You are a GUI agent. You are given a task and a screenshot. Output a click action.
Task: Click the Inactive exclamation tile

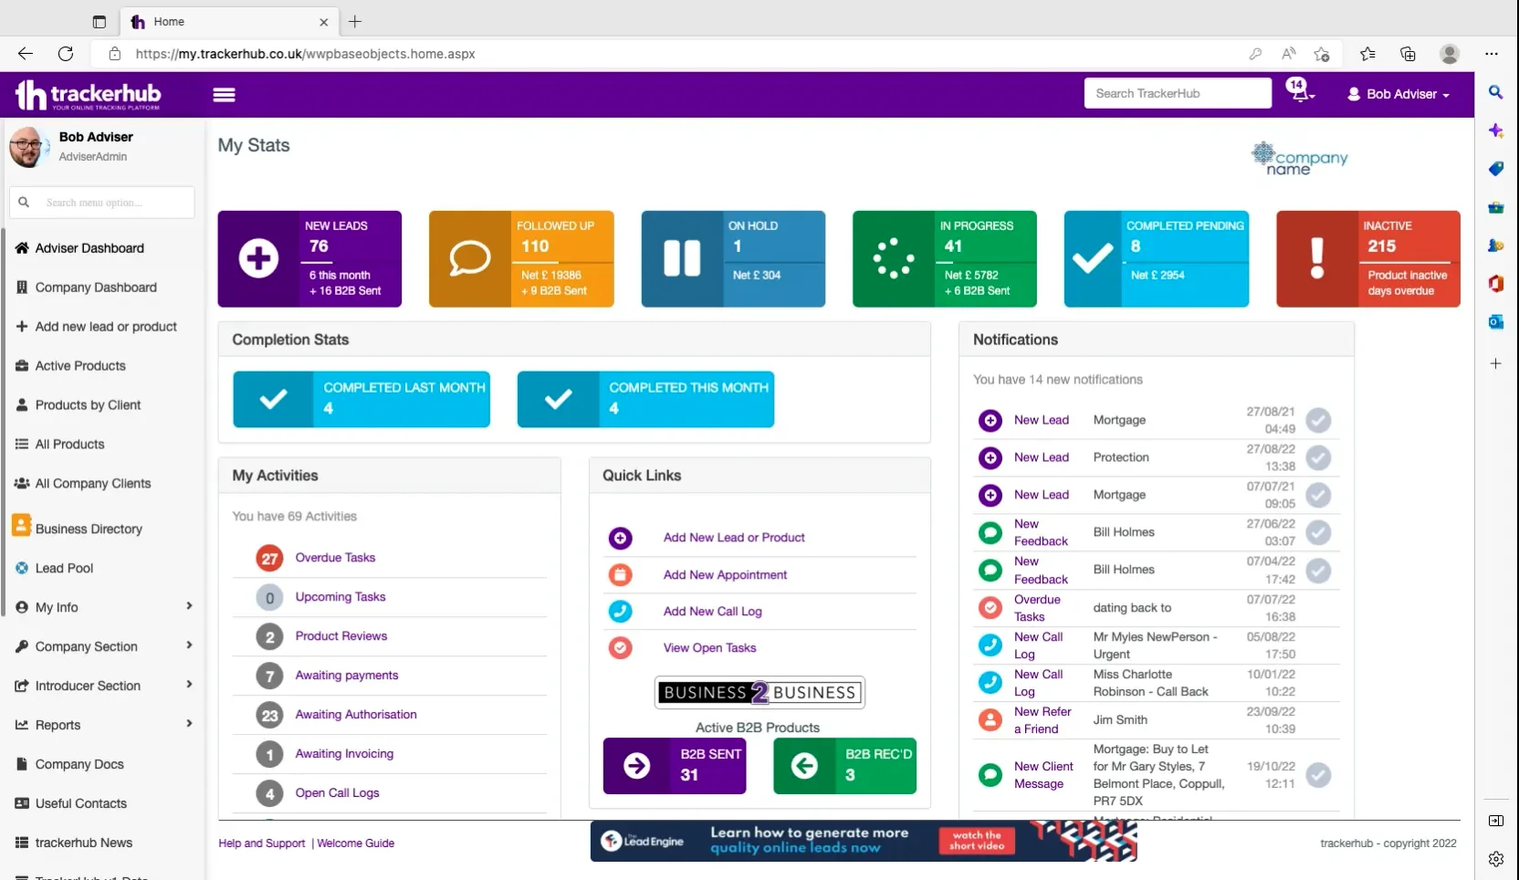point(1368,259)
